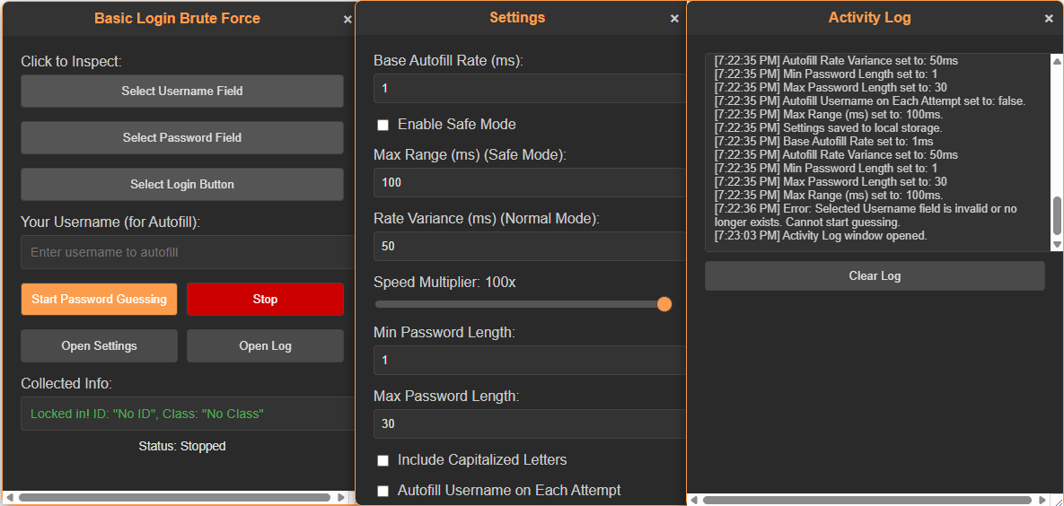Image resolution: width=1064 pixels, height=506 pixels.
Task: Click Activity Log horizontal scroll left arrow
Action: click(693, 500)
